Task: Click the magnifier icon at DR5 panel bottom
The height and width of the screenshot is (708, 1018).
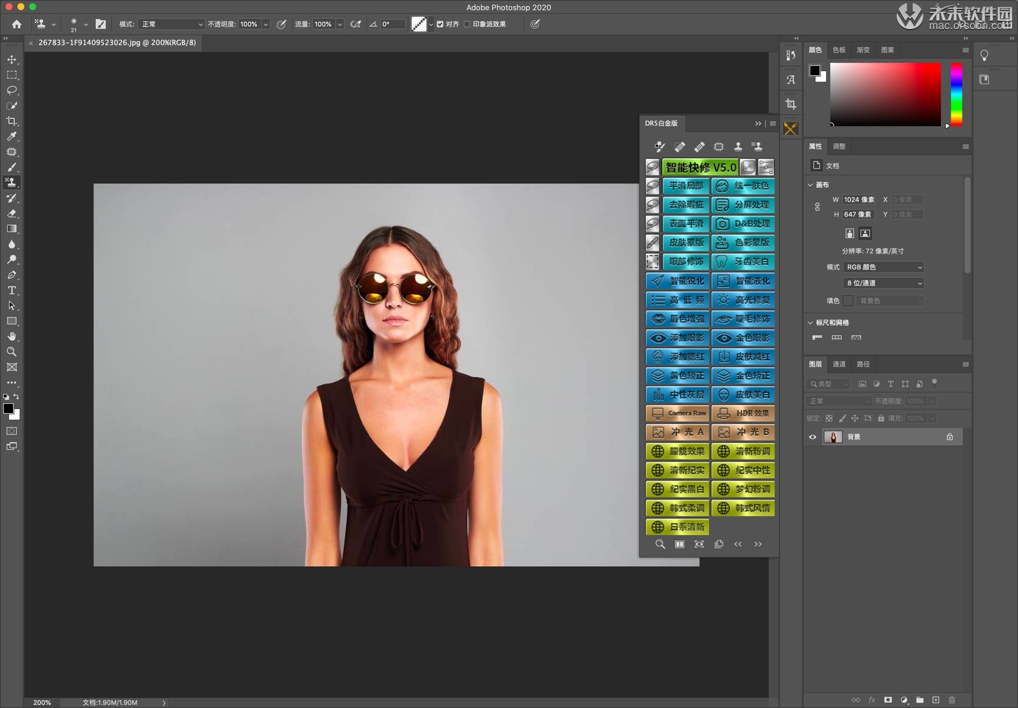Action: pyautogui.click(x=660, y=544)
